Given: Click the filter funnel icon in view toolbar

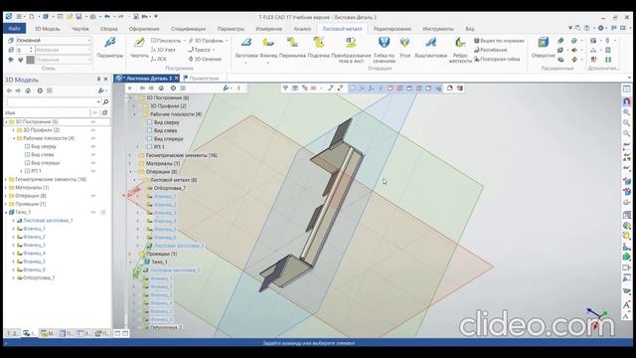Looking at the screenshot, I should tap(285, 89).
